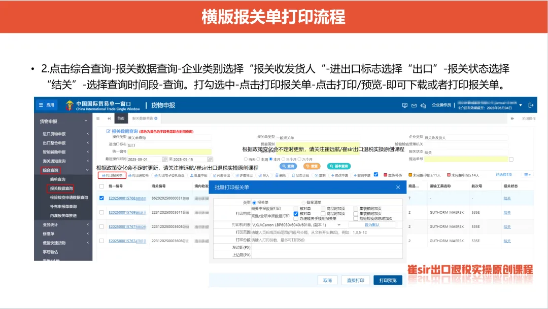
Task: Open the printer list dropdown
Action: pos(297,225)
